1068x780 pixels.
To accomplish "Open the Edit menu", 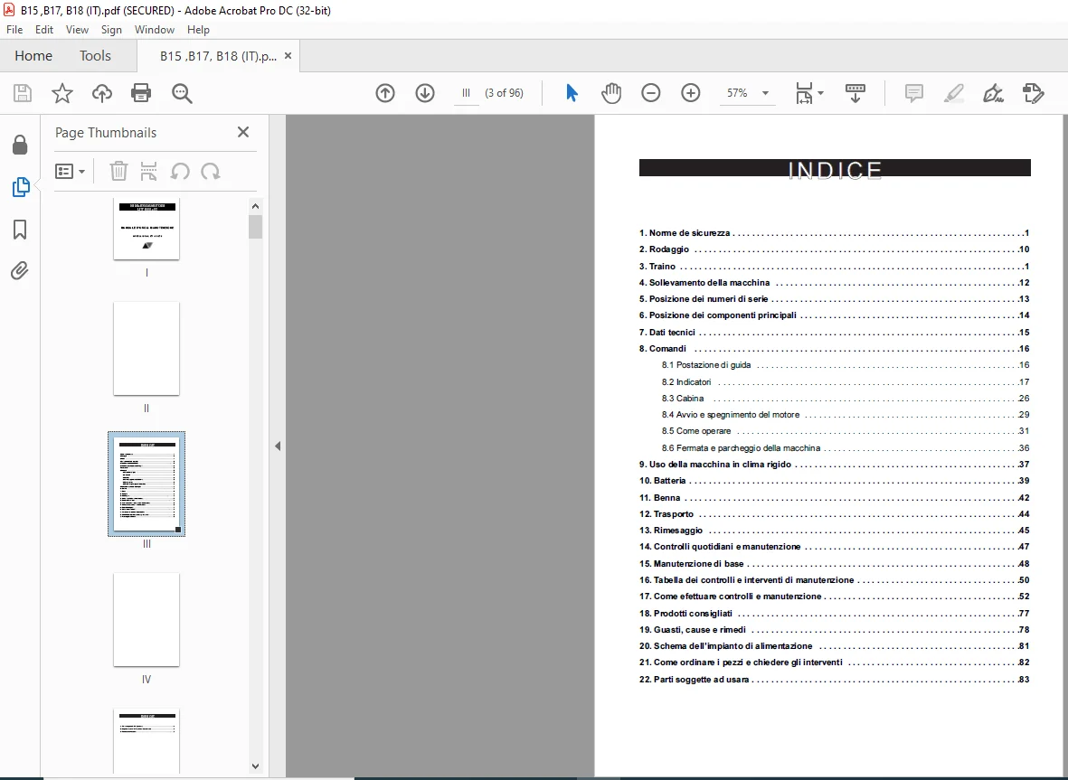I will click(x=44, y=30).
